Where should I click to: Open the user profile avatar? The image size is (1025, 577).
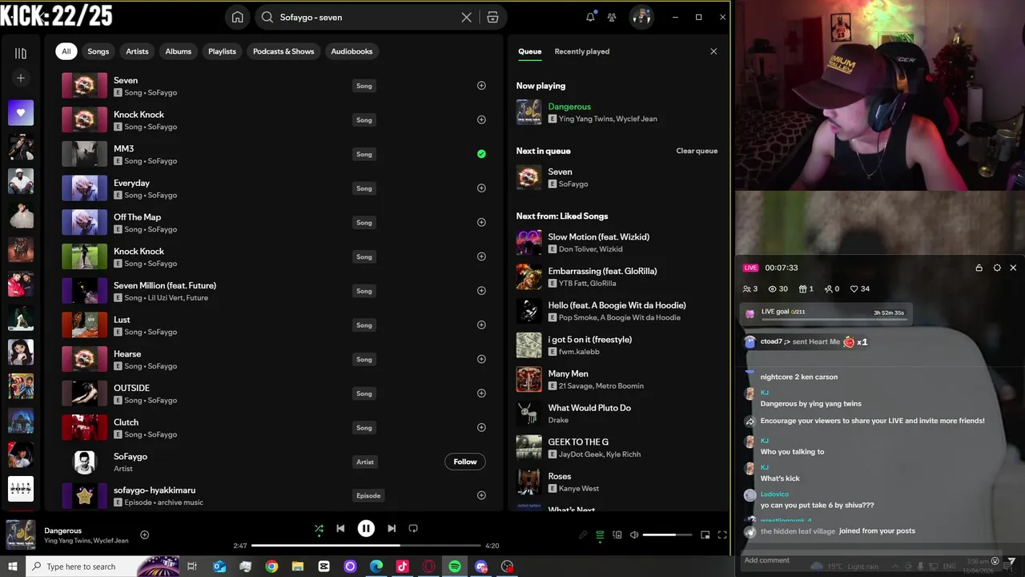click(x=641, y=17)
